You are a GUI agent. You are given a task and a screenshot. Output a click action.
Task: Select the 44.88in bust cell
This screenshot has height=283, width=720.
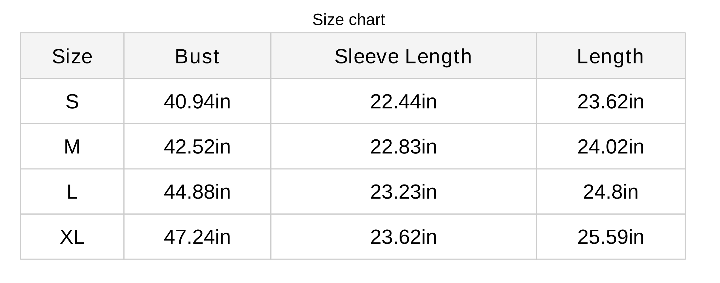click(x=197, y=192)
